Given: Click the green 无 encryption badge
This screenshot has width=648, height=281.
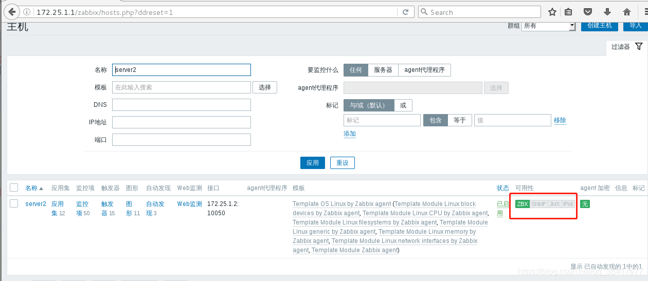Looking at the screenshot, I should (x=585, y=204).
